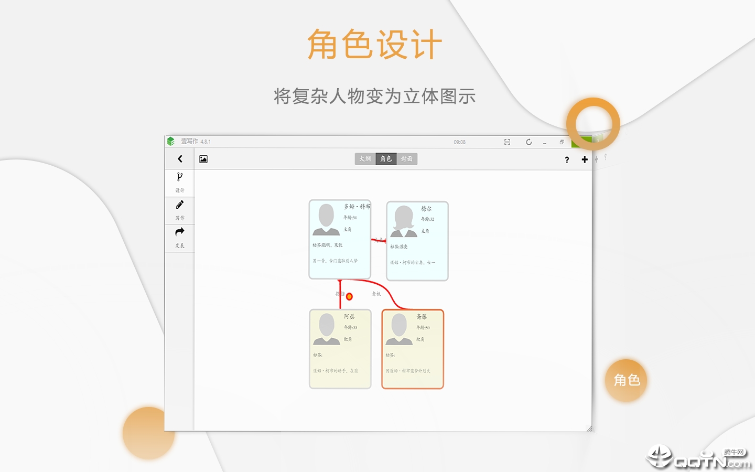Click 主角 role text on 多姆·科布 card
This screenshot has height=472, width=755.
(348, 230)
